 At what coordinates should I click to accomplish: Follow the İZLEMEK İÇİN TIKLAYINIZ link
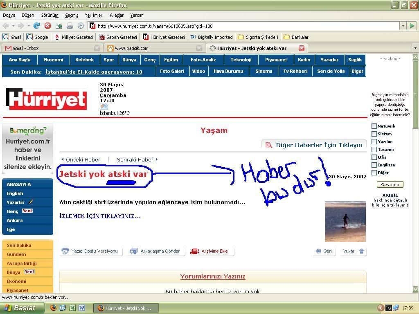click(100, 216)
